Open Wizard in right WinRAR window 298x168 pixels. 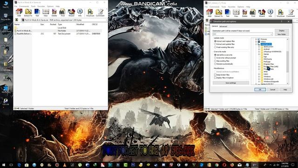point(262,13)
